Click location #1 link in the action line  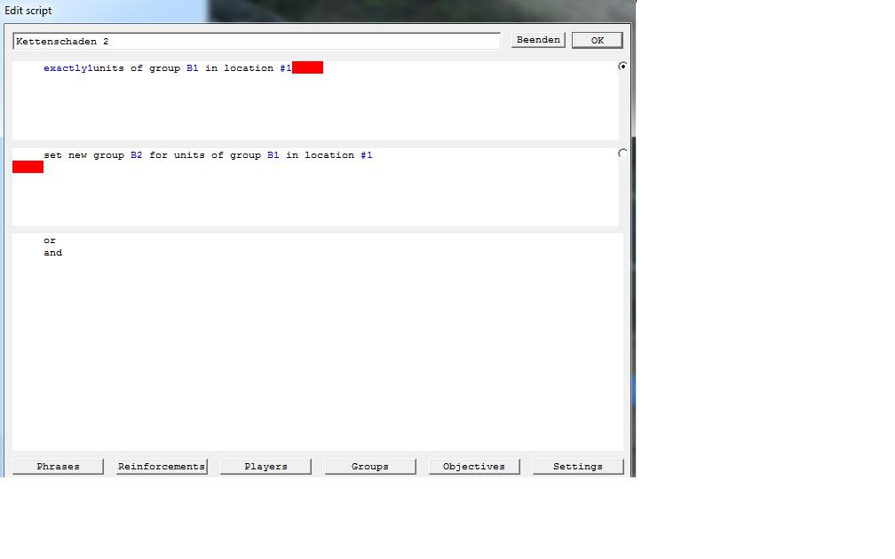click(x=367, y=155)
